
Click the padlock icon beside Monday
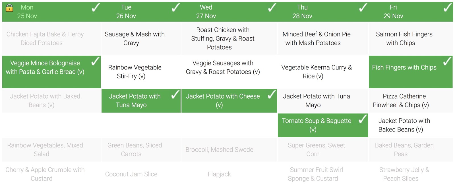click(x=9, y=8)
